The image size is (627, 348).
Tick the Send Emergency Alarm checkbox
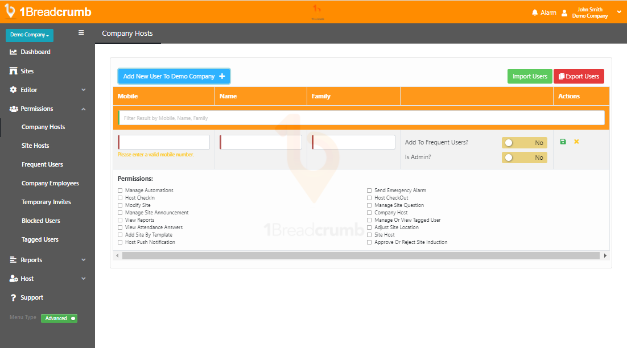(369, 190)
